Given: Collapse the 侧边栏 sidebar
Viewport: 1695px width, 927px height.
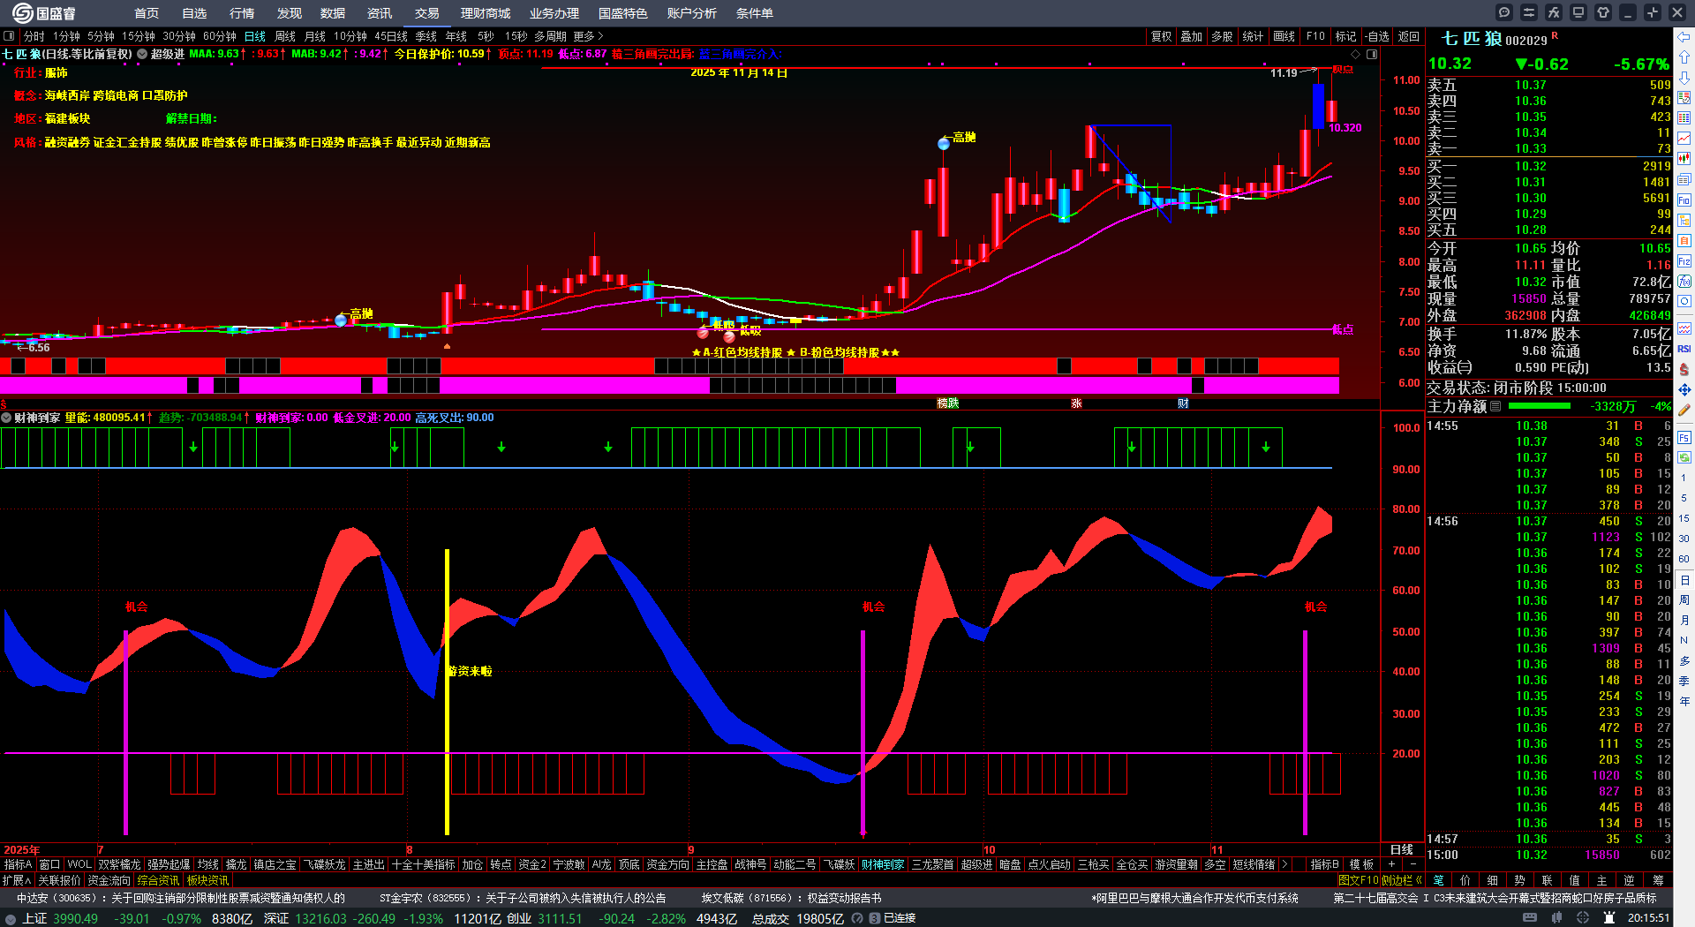Looking at the screenshot, I should pos(1402,880).
